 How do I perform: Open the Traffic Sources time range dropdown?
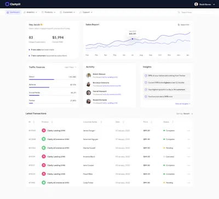[x=70, y=67]
